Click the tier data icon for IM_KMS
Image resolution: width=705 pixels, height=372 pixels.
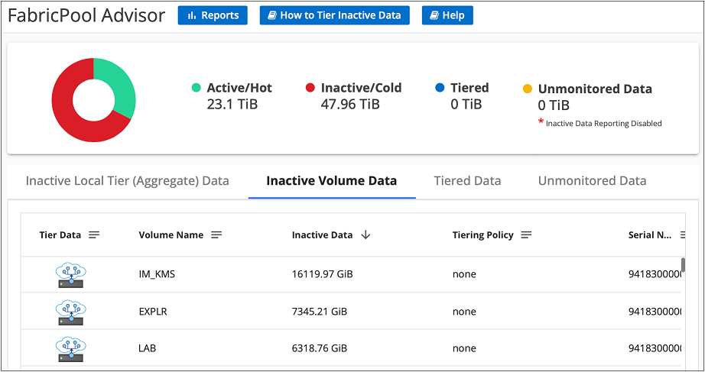(x=70, y=274)
